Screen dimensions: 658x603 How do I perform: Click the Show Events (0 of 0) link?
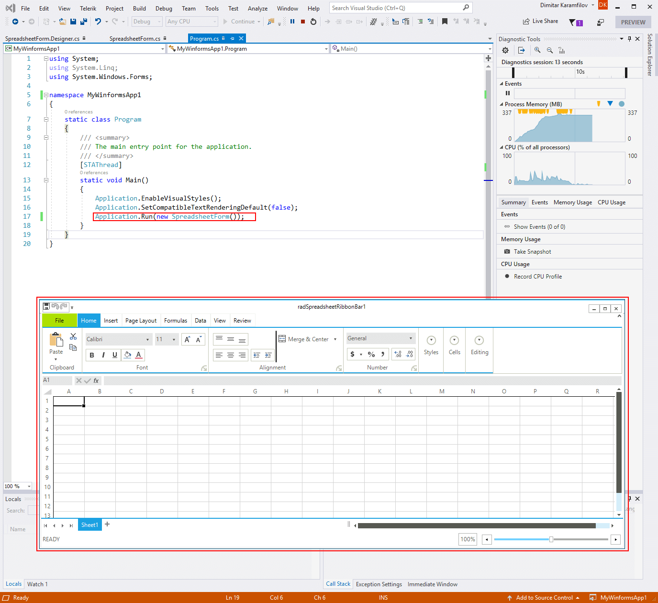pyautogui.click(x=539, y=227)
